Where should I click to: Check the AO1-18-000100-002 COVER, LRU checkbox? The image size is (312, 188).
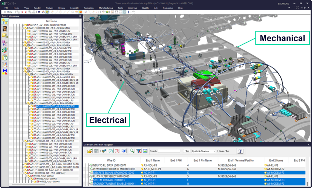(32, 31)
